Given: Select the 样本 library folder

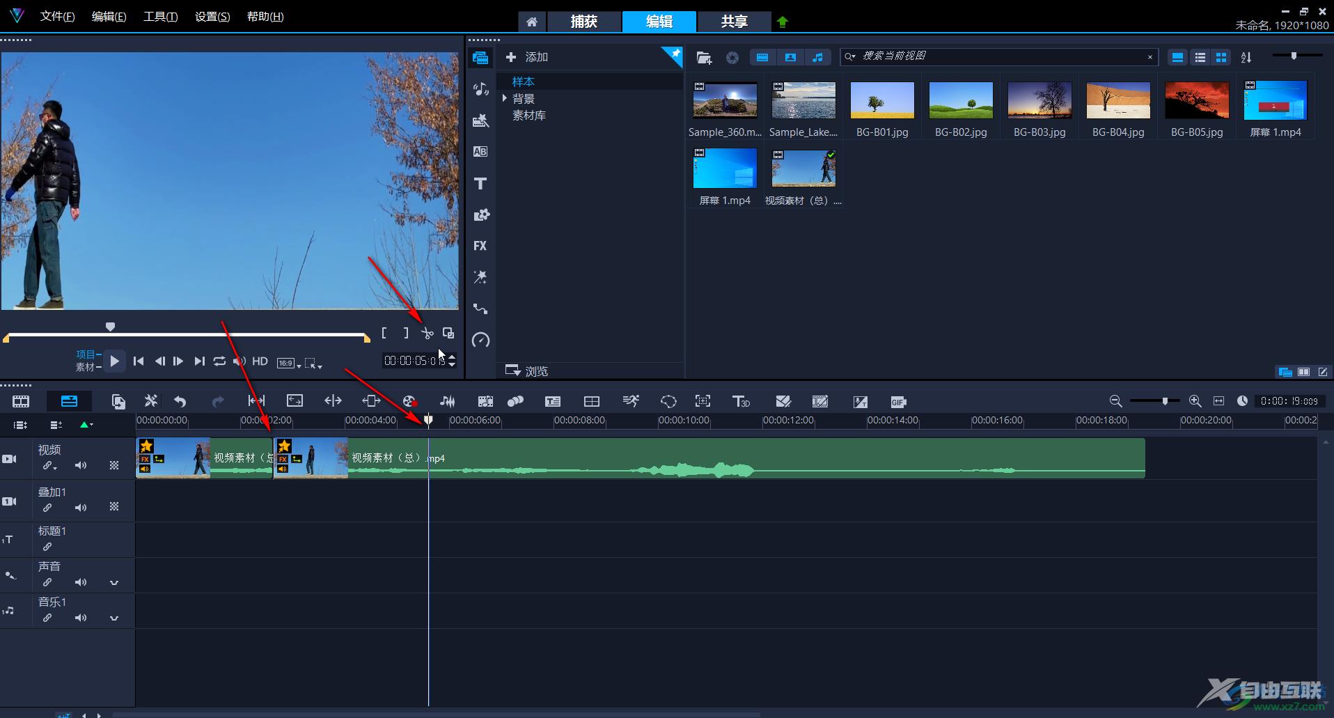Looking at the screenshot, I should click(524, 81).
